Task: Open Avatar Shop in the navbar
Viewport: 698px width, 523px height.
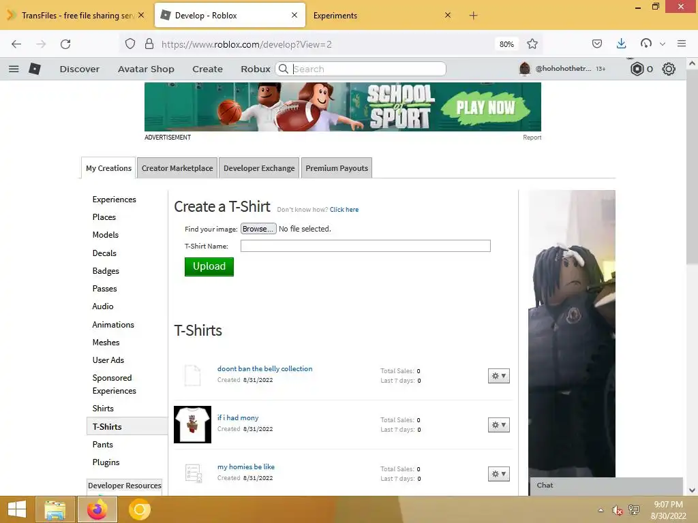Action: pos(146,69)
